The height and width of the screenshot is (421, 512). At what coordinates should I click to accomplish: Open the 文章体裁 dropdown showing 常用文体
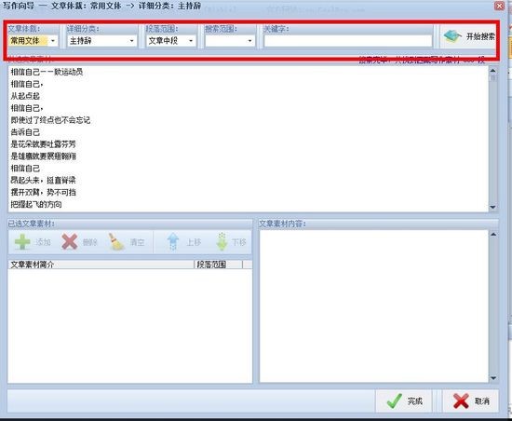tap(33, 41)
